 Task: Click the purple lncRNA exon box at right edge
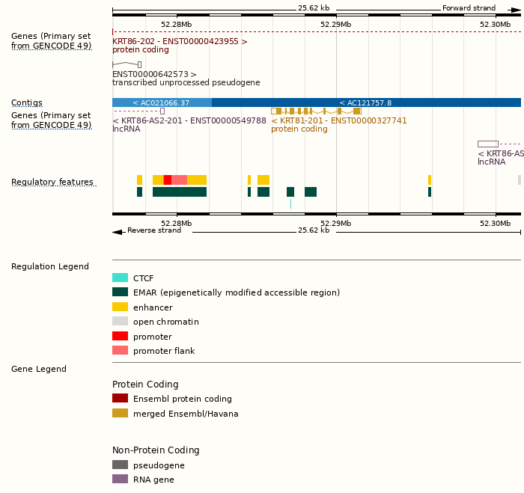coord(487,144)
